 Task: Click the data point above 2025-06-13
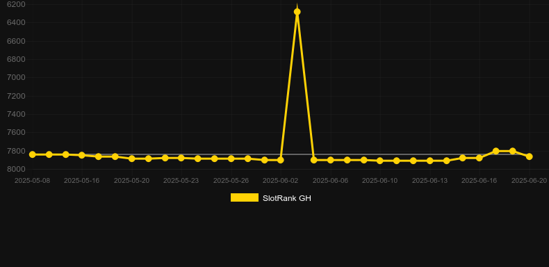click(430, 161)
